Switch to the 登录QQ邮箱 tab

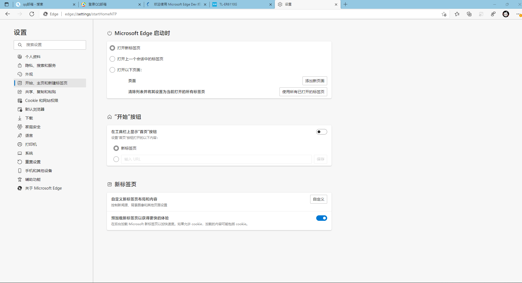111,4
